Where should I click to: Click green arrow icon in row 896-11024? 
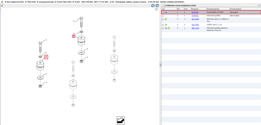169,28
